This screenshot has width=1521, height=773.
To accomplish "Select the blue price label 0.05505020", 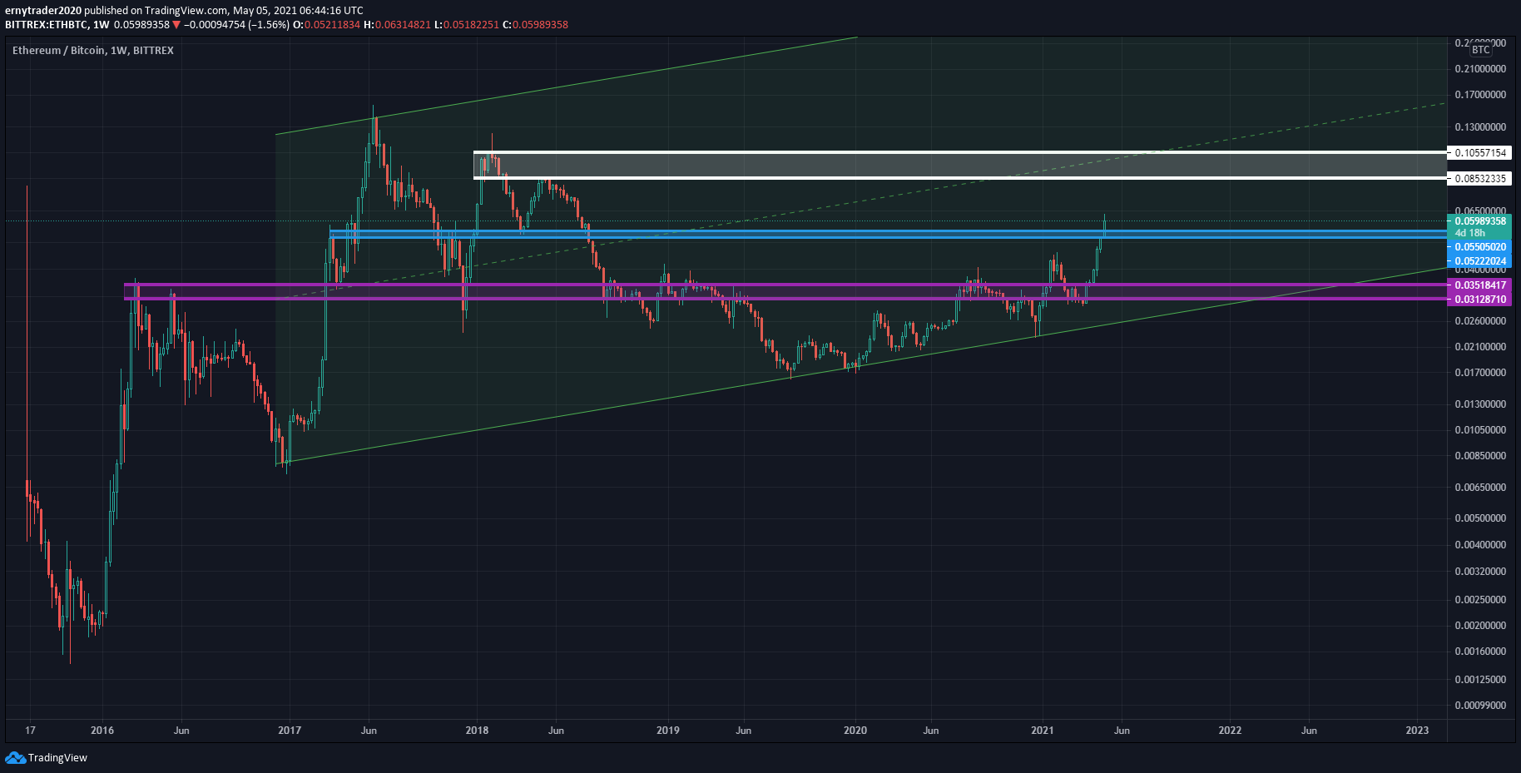I will tap(1479, 247).
